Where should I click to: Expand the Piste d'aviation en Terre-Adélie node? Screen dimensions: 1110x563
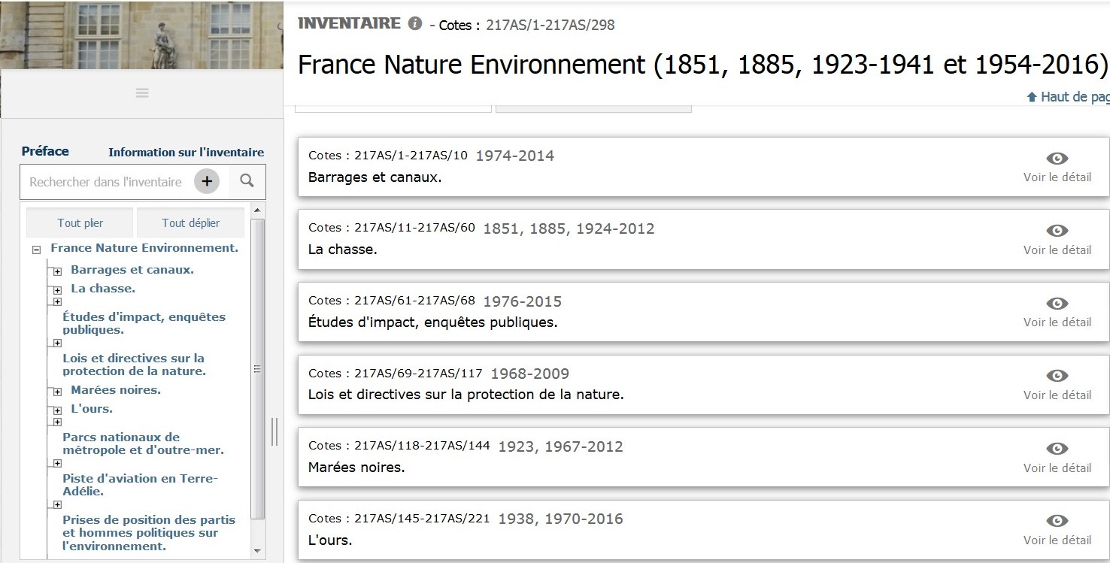[57, 463]
